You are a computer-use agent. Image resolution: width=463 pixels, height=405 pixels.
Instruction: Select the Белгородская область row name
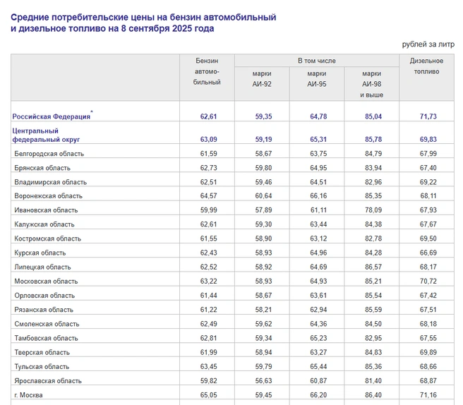[49, 154]
